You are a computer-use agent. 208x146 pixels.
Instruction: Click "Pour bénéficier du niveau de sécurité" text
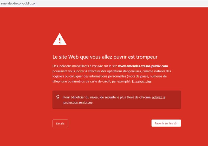(89, 97)
